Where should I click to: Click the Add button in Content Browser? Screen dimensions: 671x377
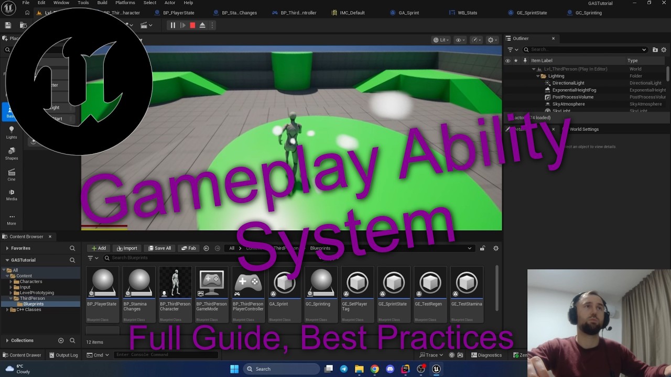click(x=99, y=248)
